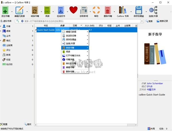Expand the 作者 (Authors) tree node
This screenshot has width=172, height=131.
(1, 26)
